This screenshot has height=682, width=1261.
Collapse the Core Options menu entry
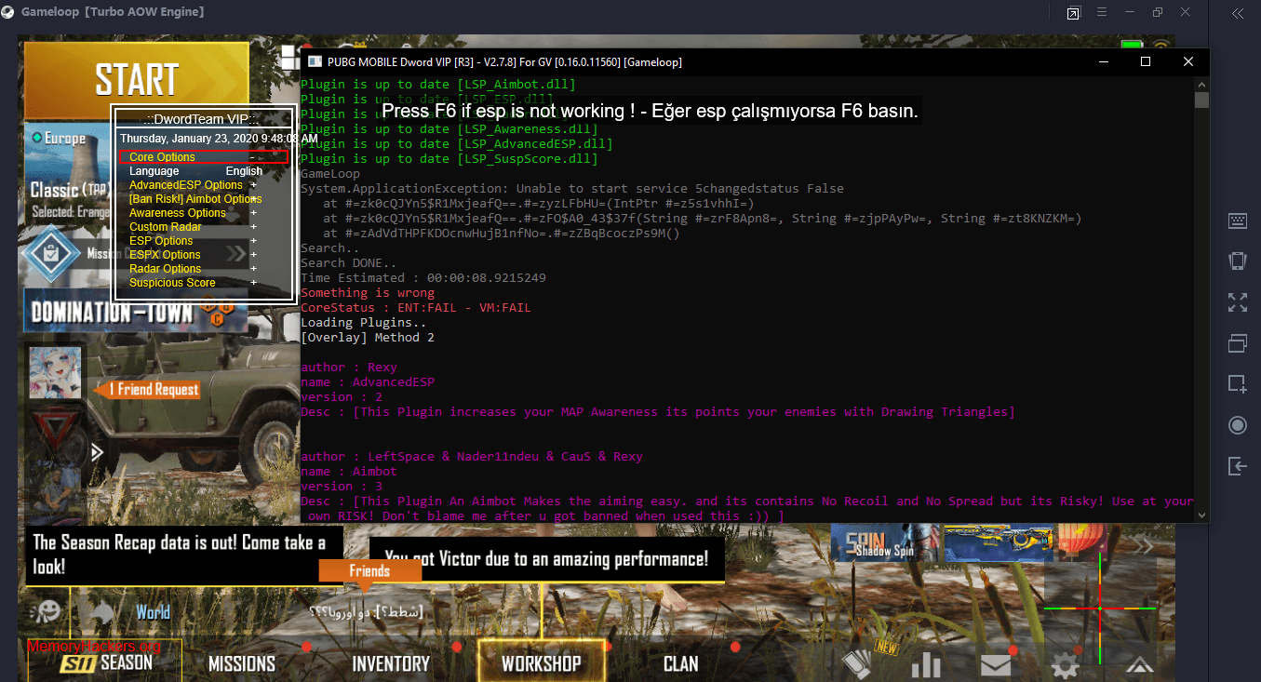coord(203,157)
